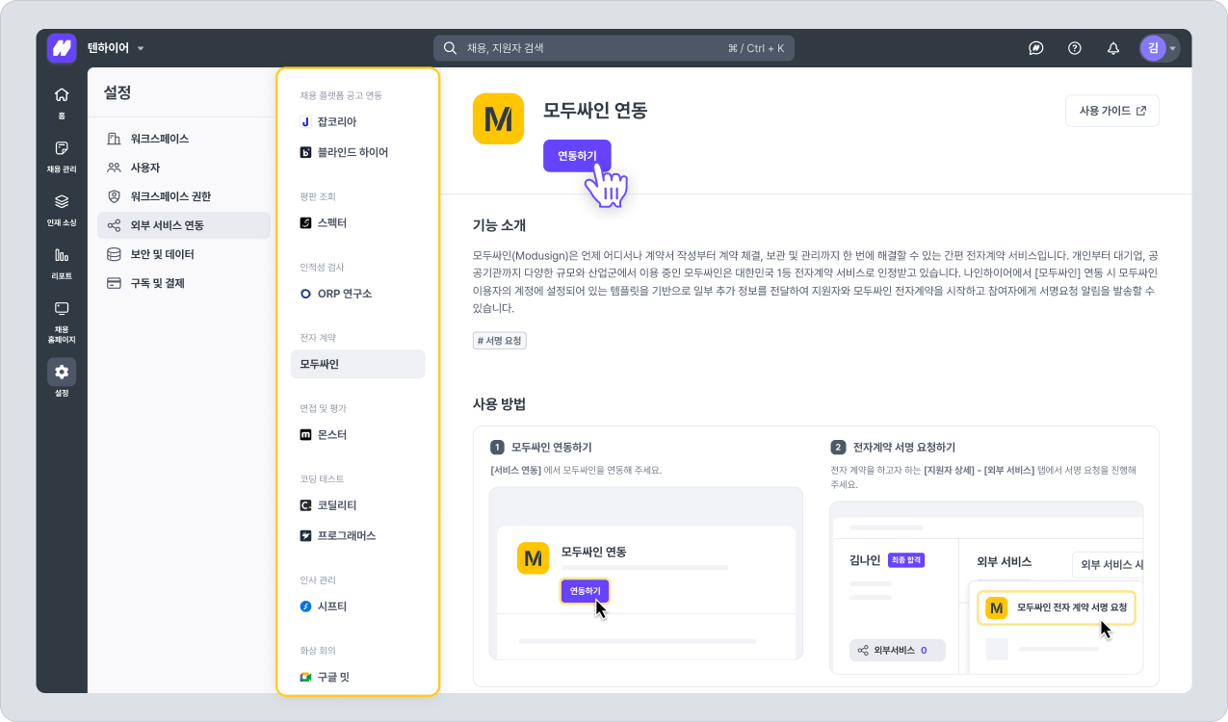Image resolution: width=1228 pixels, height=722 pixels.
Task: Click the purple 연동하기 button under the title
Action: click(x=577, y=156)
